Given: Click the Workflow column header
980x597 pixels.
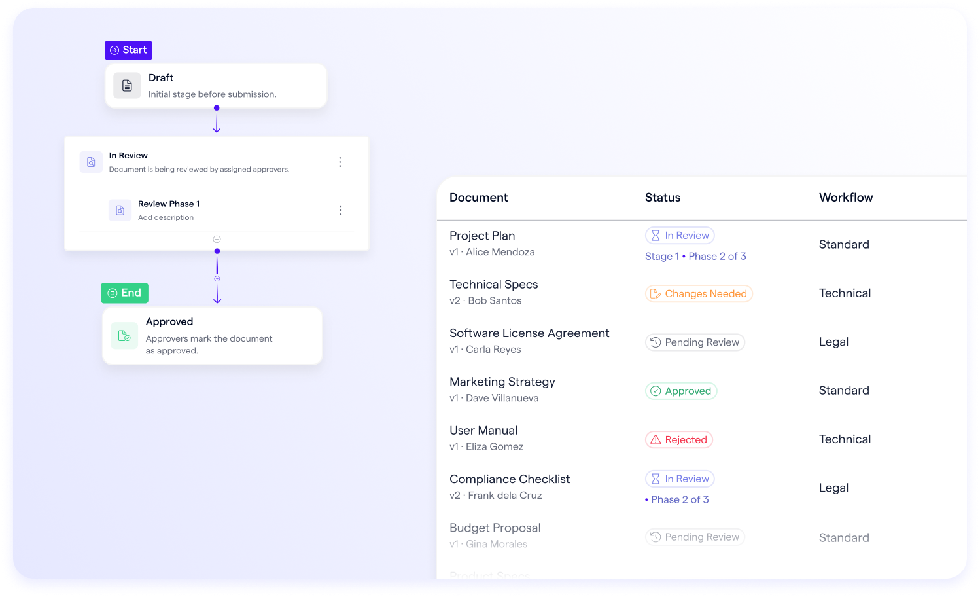Looking at the screenshot, I should click(845, 198).
